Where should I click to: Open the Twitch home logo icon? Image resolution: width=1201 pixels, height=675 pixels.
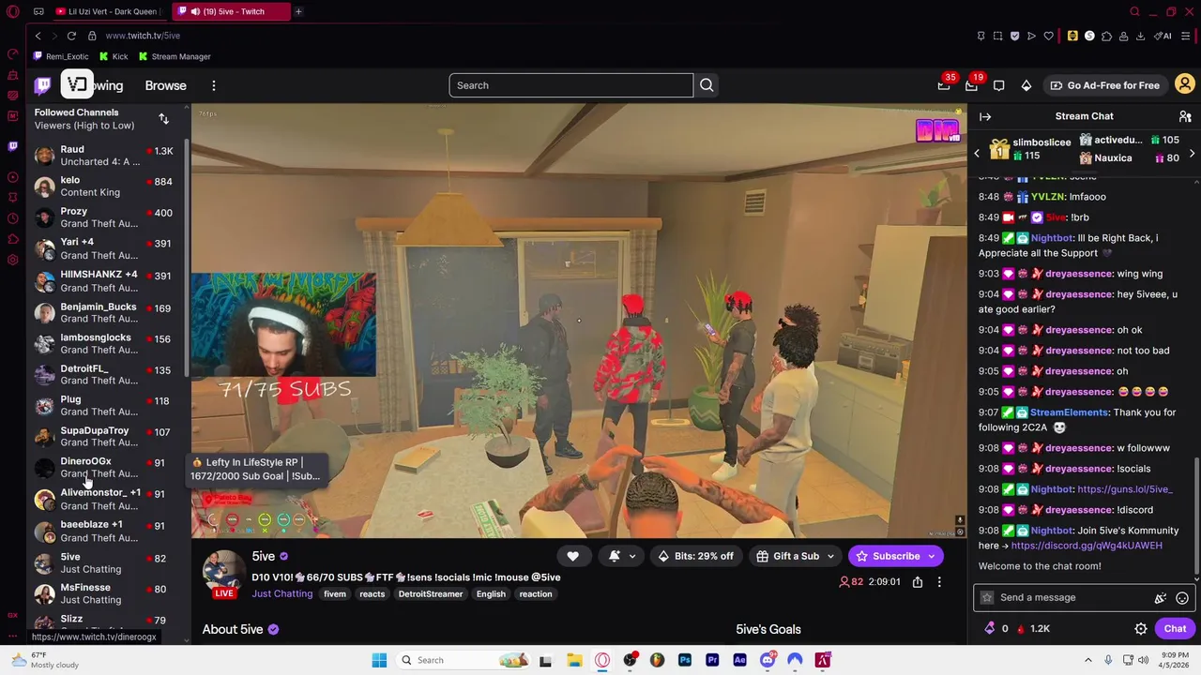(43, 85)
